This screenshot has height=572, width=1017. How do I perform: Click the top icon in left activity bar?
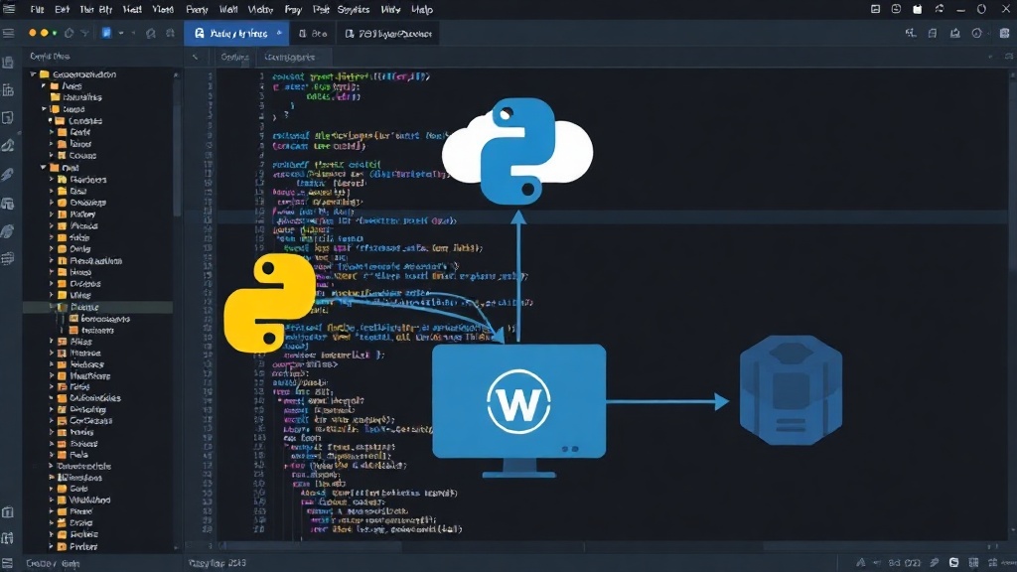click(8, 63)
